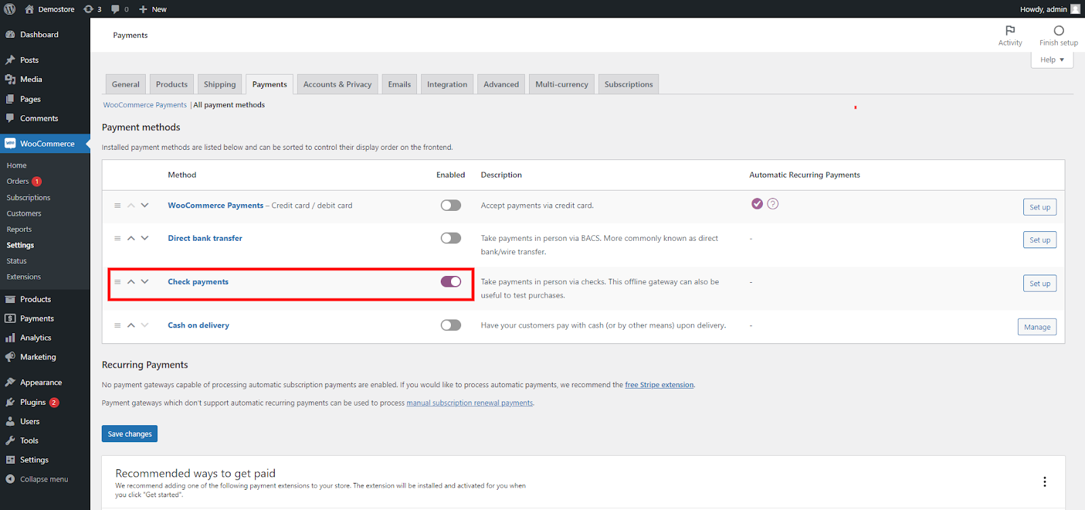
Task: Click the WooCommerce logo icon in sidebar
Action: tap(10, 144)
